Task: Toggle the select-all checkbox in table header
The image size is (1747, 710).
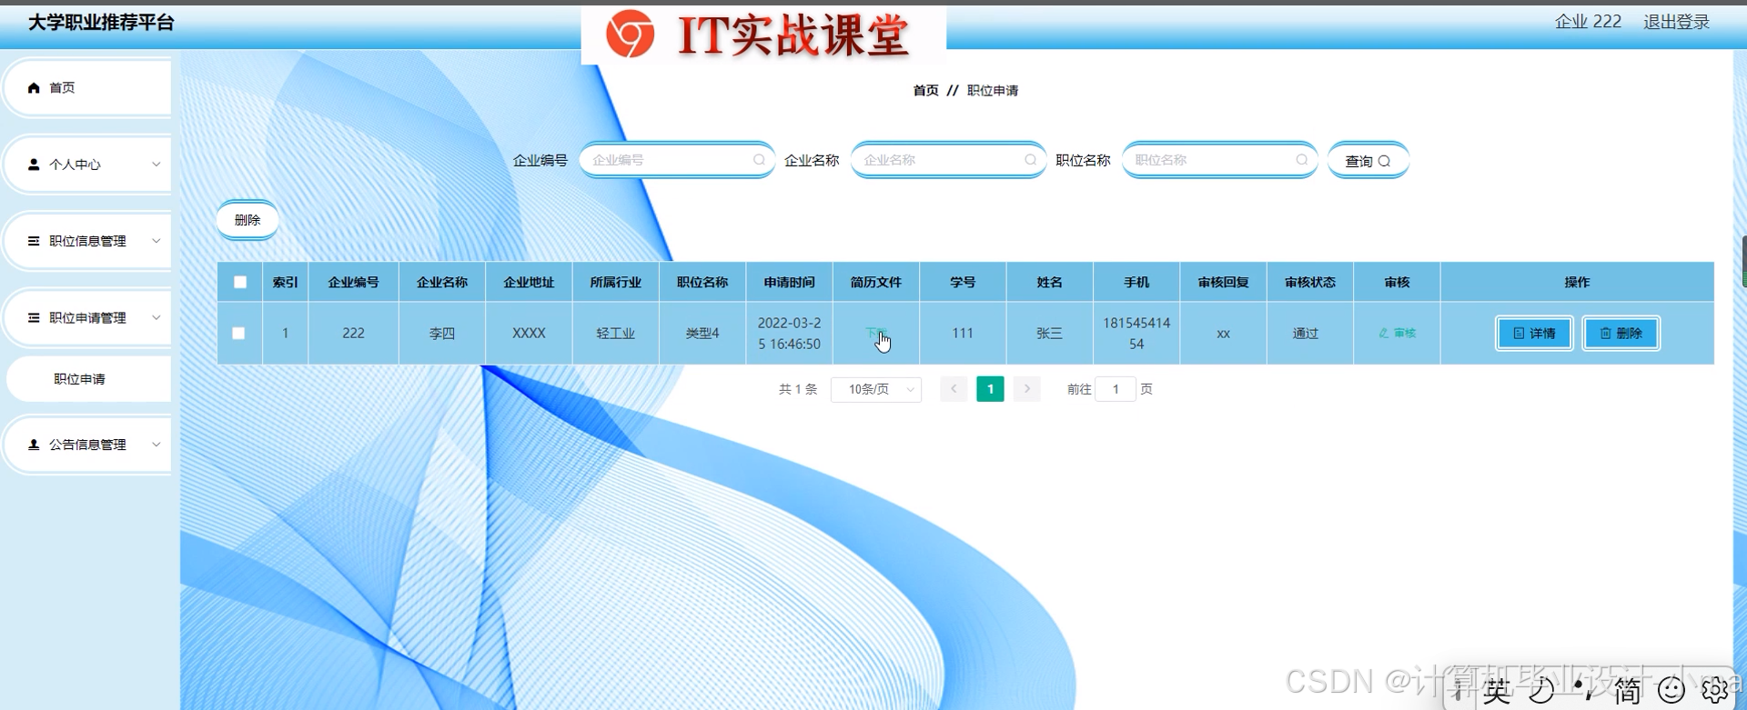Action: coord(240,282)
